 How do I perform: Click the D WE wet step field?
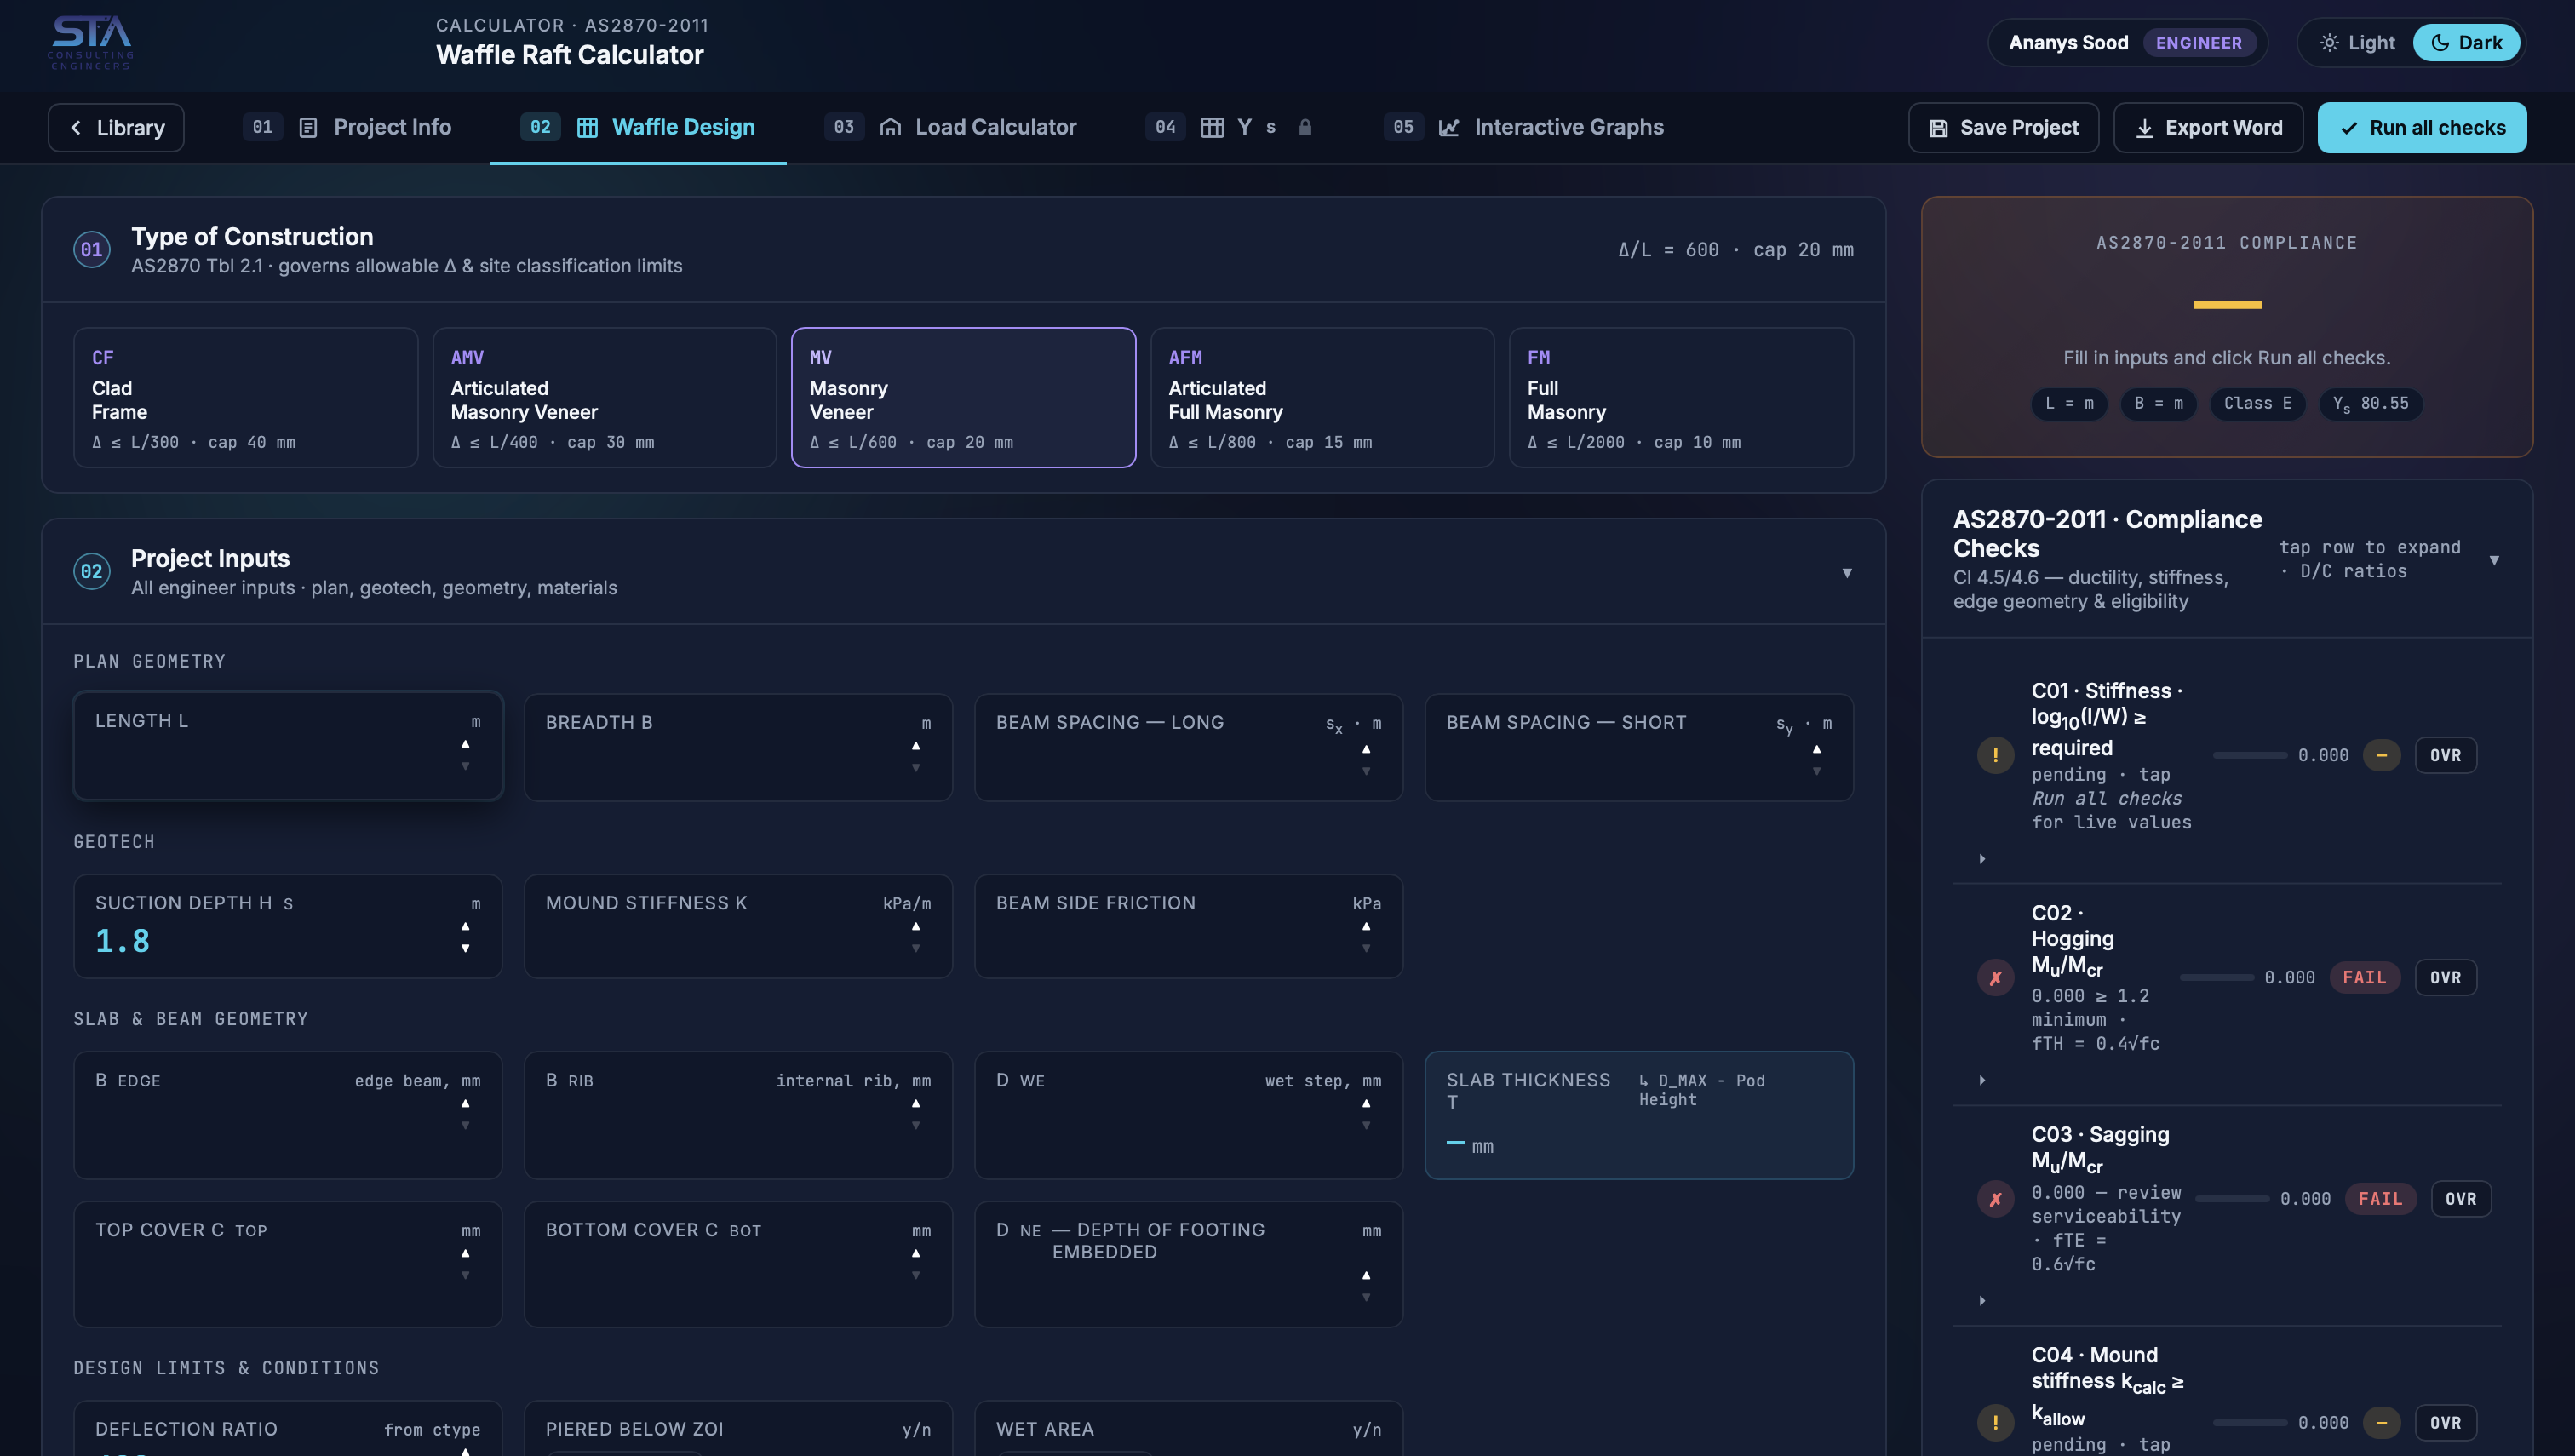pyautogui.click(x=1188, y=1116)
